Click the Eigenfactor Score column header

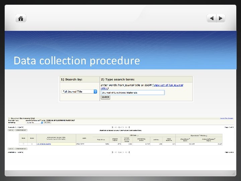[x=185, y=140]
